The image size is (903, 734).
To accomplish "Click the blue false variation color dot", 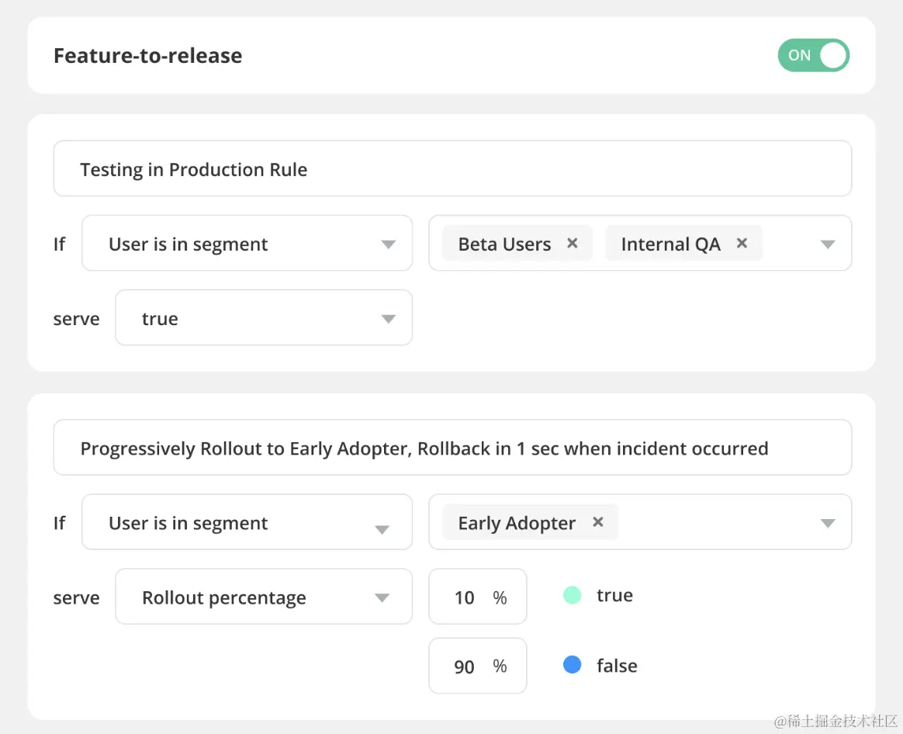I will click(573, 665).
